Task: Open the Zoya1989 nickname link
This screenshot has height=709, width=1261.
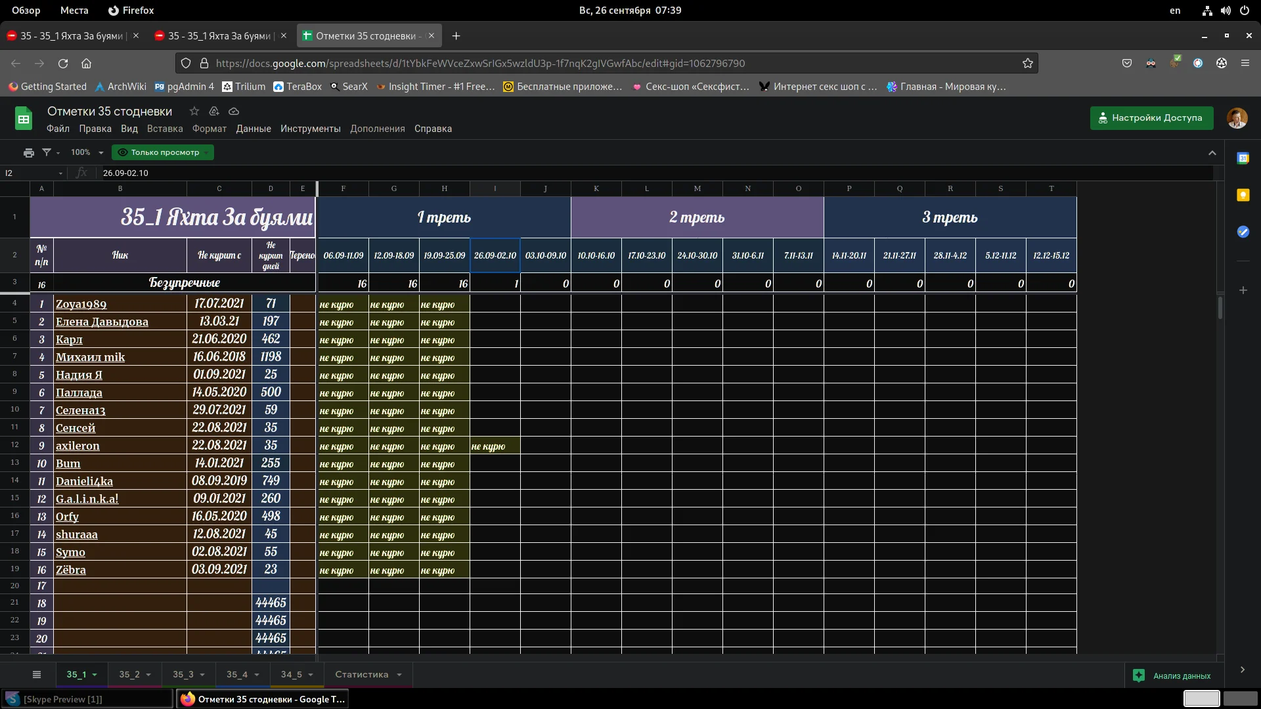Action: click(81, 304)
